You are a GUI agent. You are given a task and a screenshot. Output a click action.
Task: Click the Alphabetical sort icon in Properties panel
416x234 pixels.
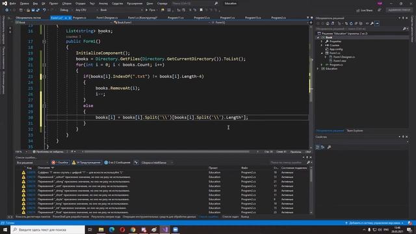tap(323, 148)
